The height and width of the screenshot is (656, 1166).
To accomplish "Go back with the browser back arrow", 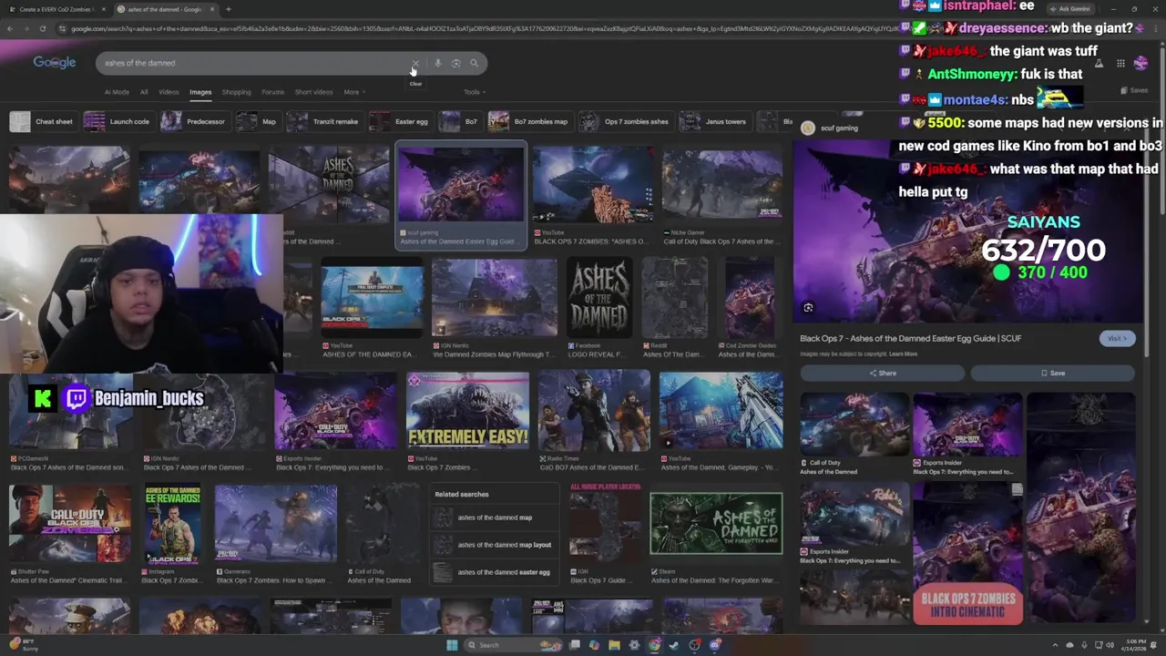I will point(10,28).
